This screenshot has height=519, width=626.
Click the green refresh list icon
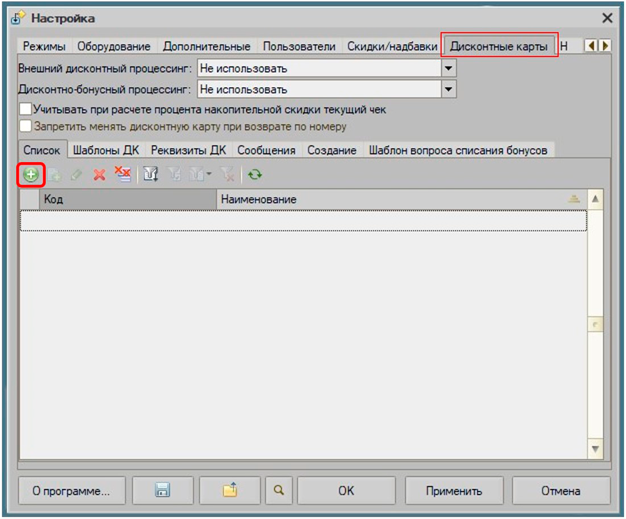pos(254,175)
